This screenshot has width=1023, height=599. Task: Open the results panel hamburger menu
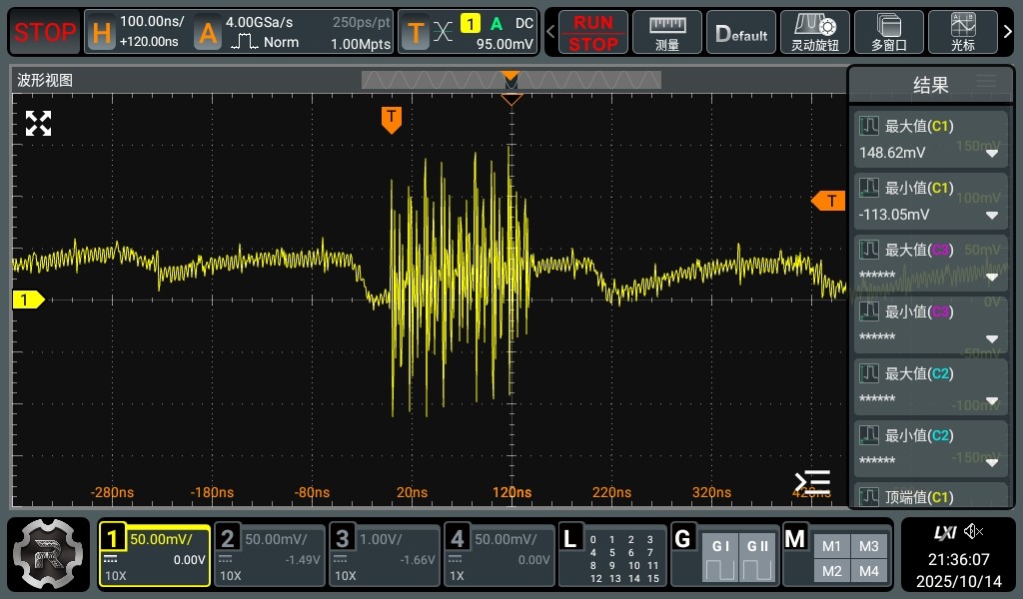pos(986,82)
